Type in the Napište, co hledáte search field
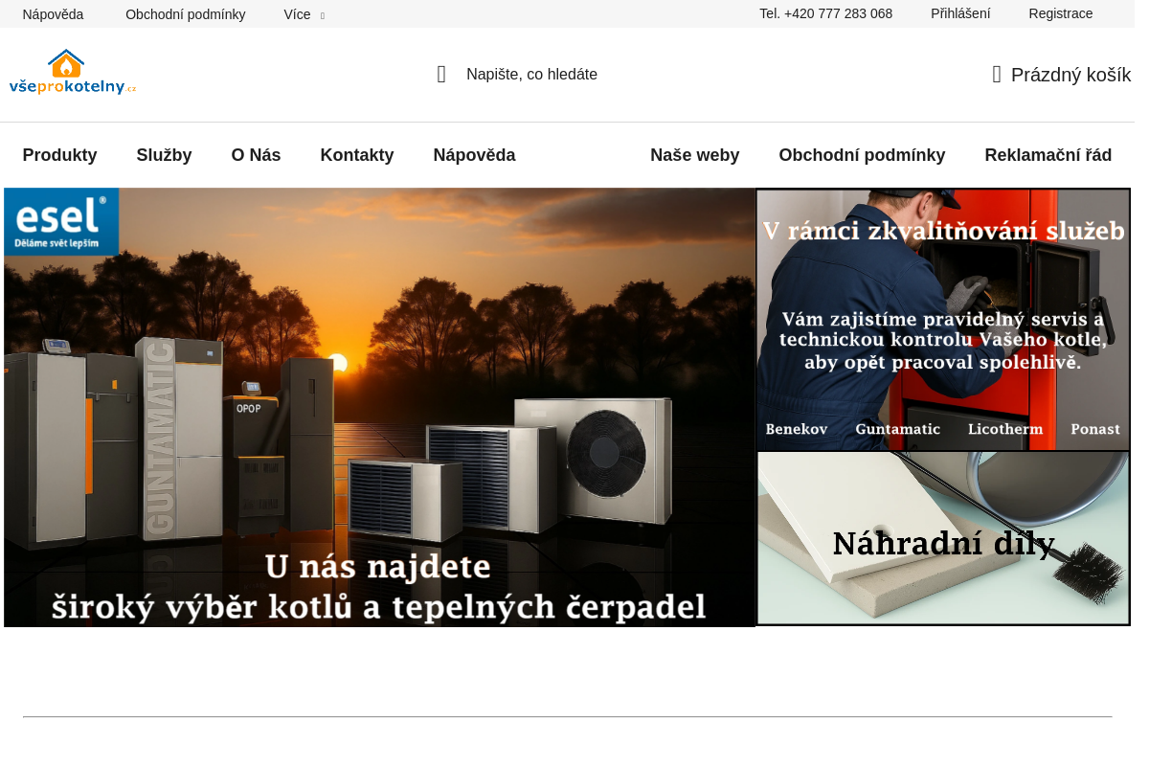The width and height of the screenshot is (1149, 766). [532, 74]
